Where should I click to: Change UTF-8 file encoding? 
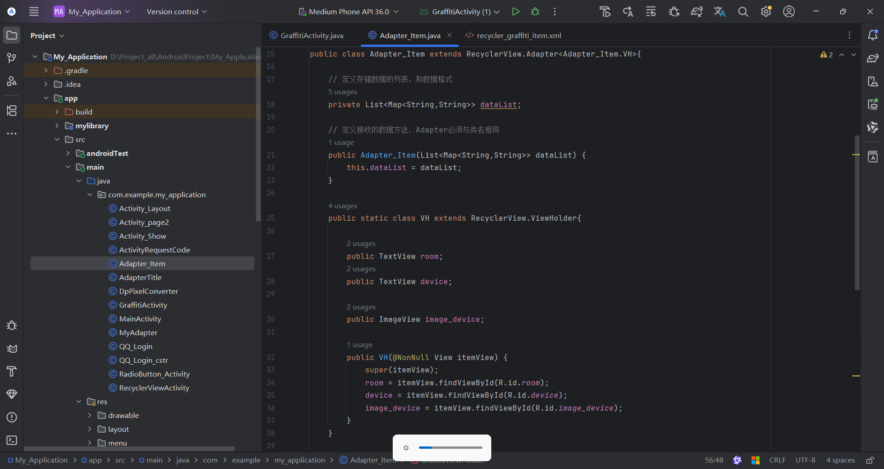[805, 460]
